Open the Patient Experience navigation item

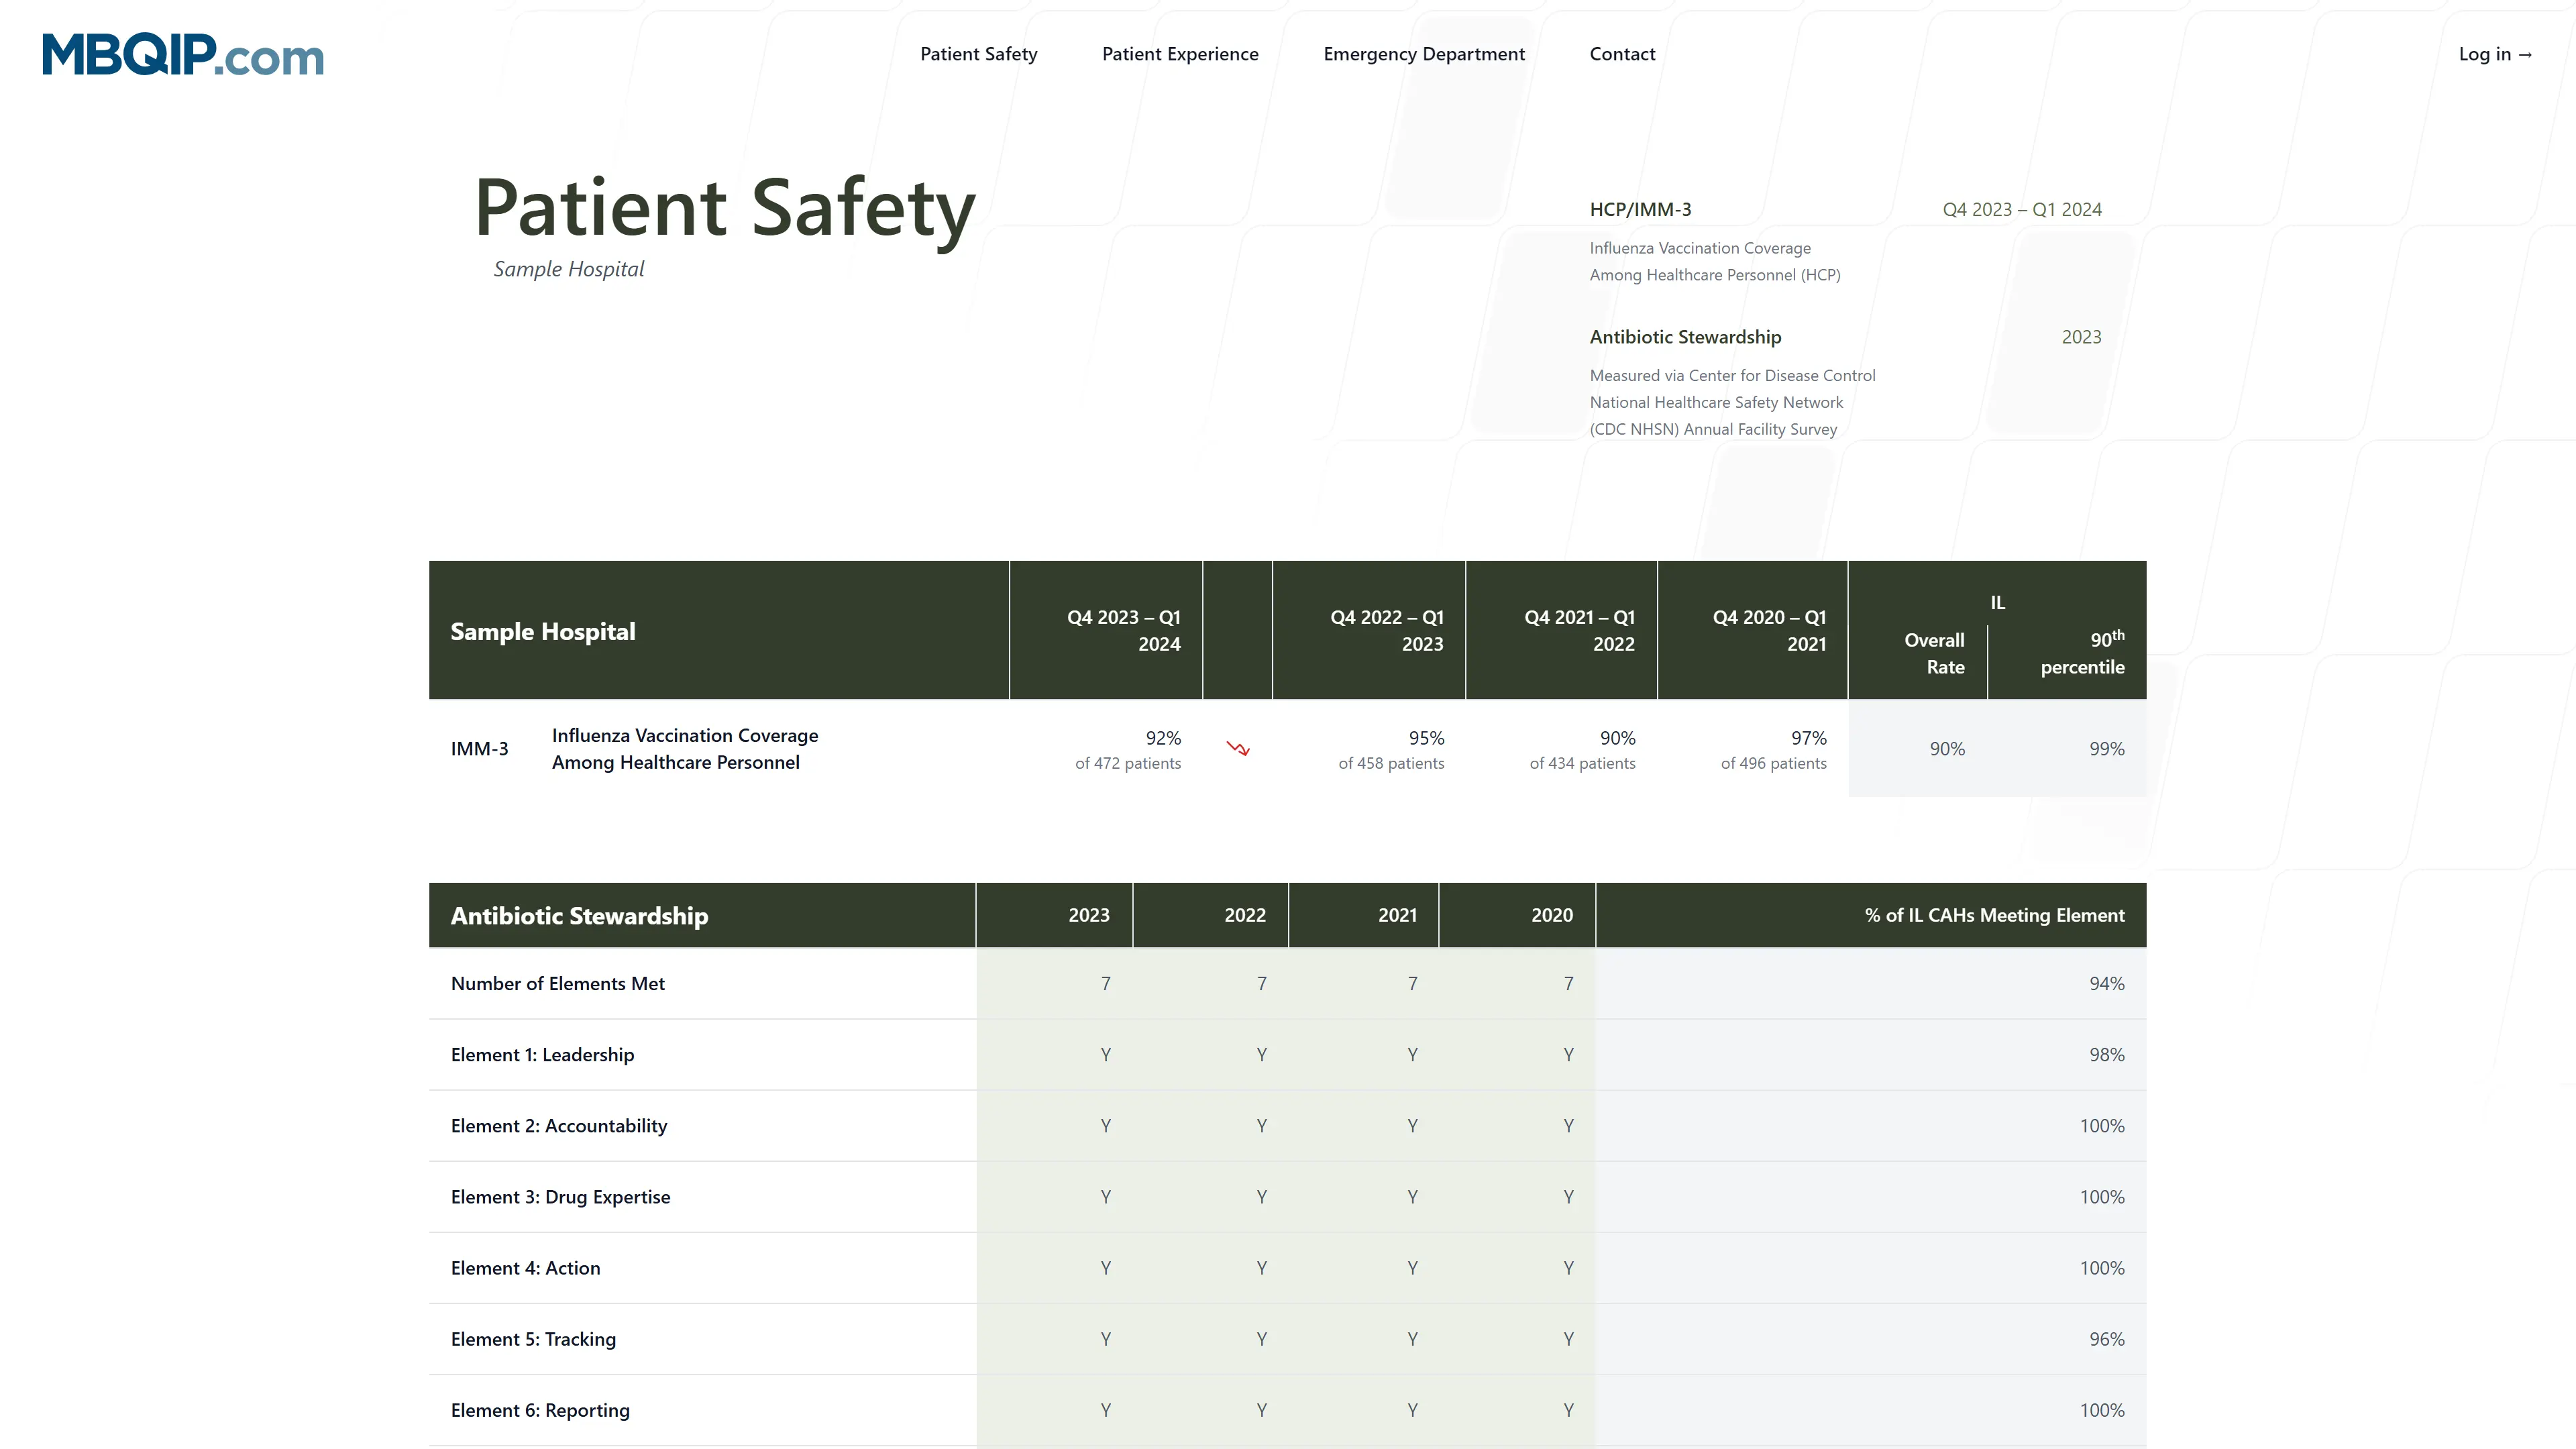tap(1180, 54)
